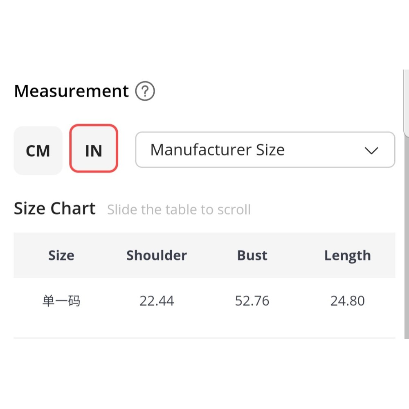Open the Manufacturer Size dropdown
The width and height of the screenshot is (409, 409).
click(x=265, y=150)
